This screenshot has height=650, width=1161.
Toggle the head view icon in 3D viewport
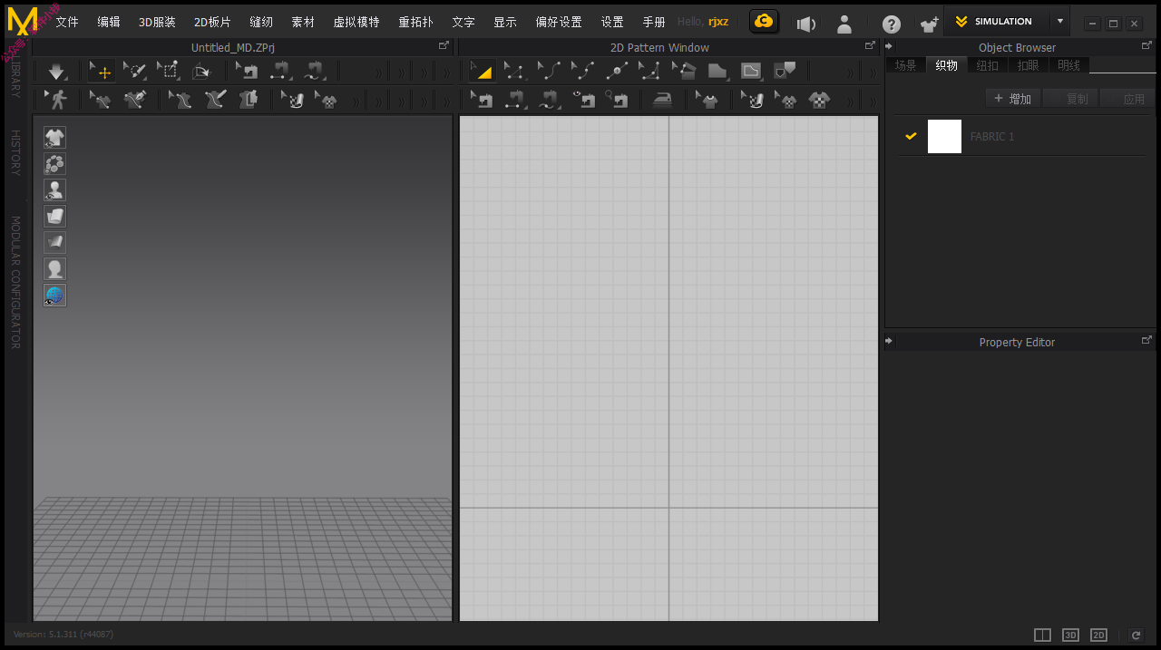[55, 269]
